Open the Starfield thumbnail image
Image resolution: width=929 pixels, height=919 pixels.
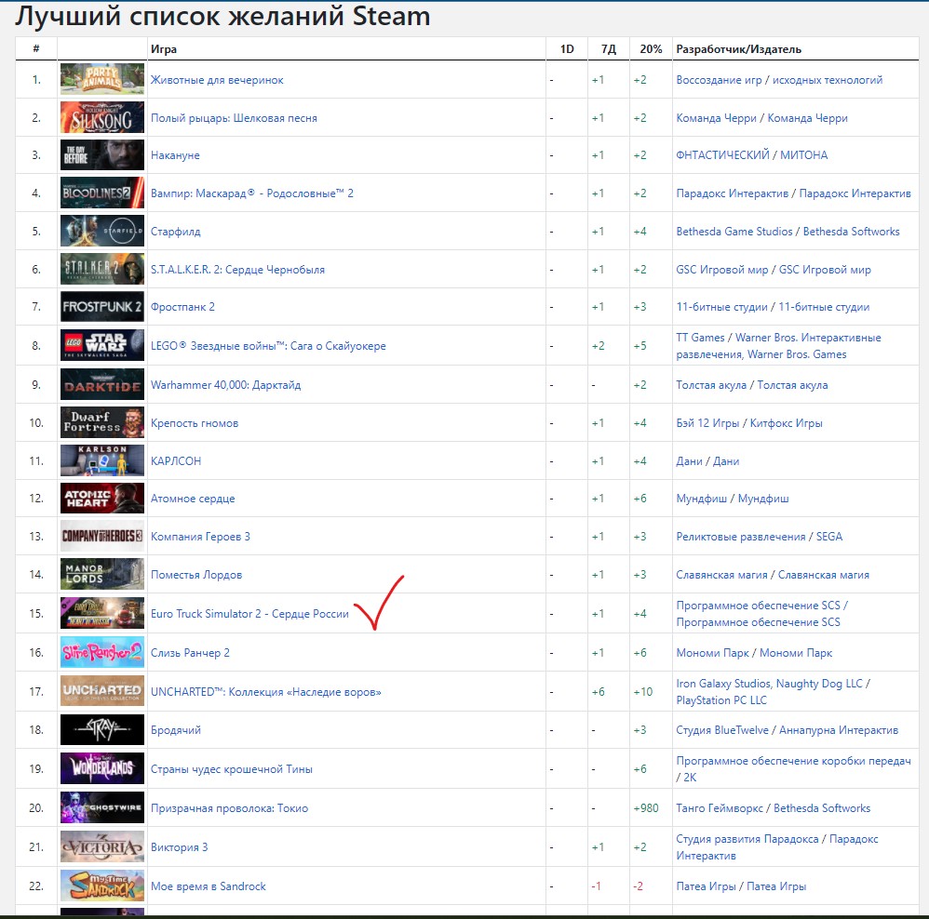pos(101,231)
